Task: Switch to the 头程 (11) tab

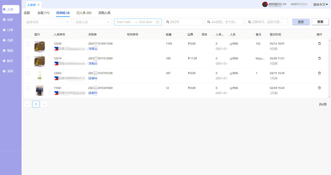Action: 43,13
